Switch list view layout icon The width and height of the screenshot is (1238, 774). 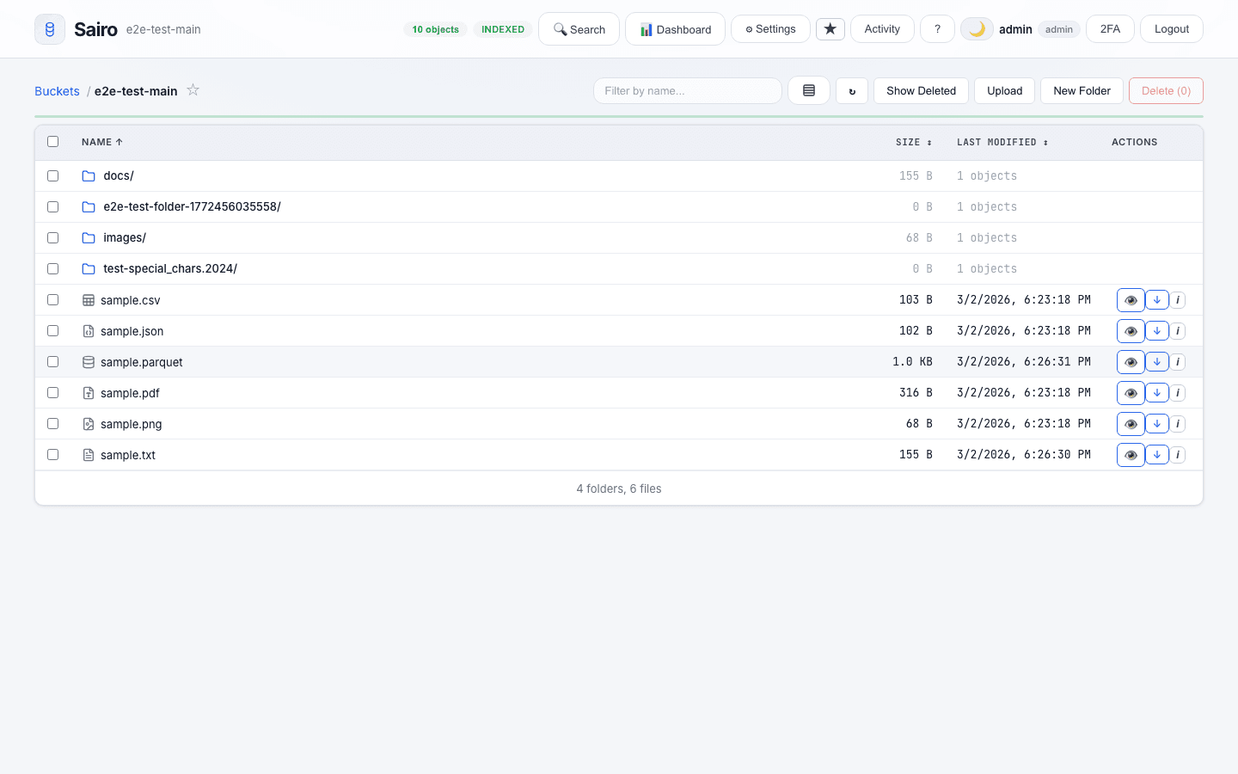(x=809, y=90)
